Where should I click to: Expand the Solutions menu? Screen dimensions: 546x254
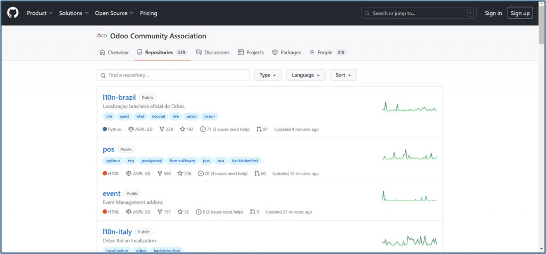point(74,13)
